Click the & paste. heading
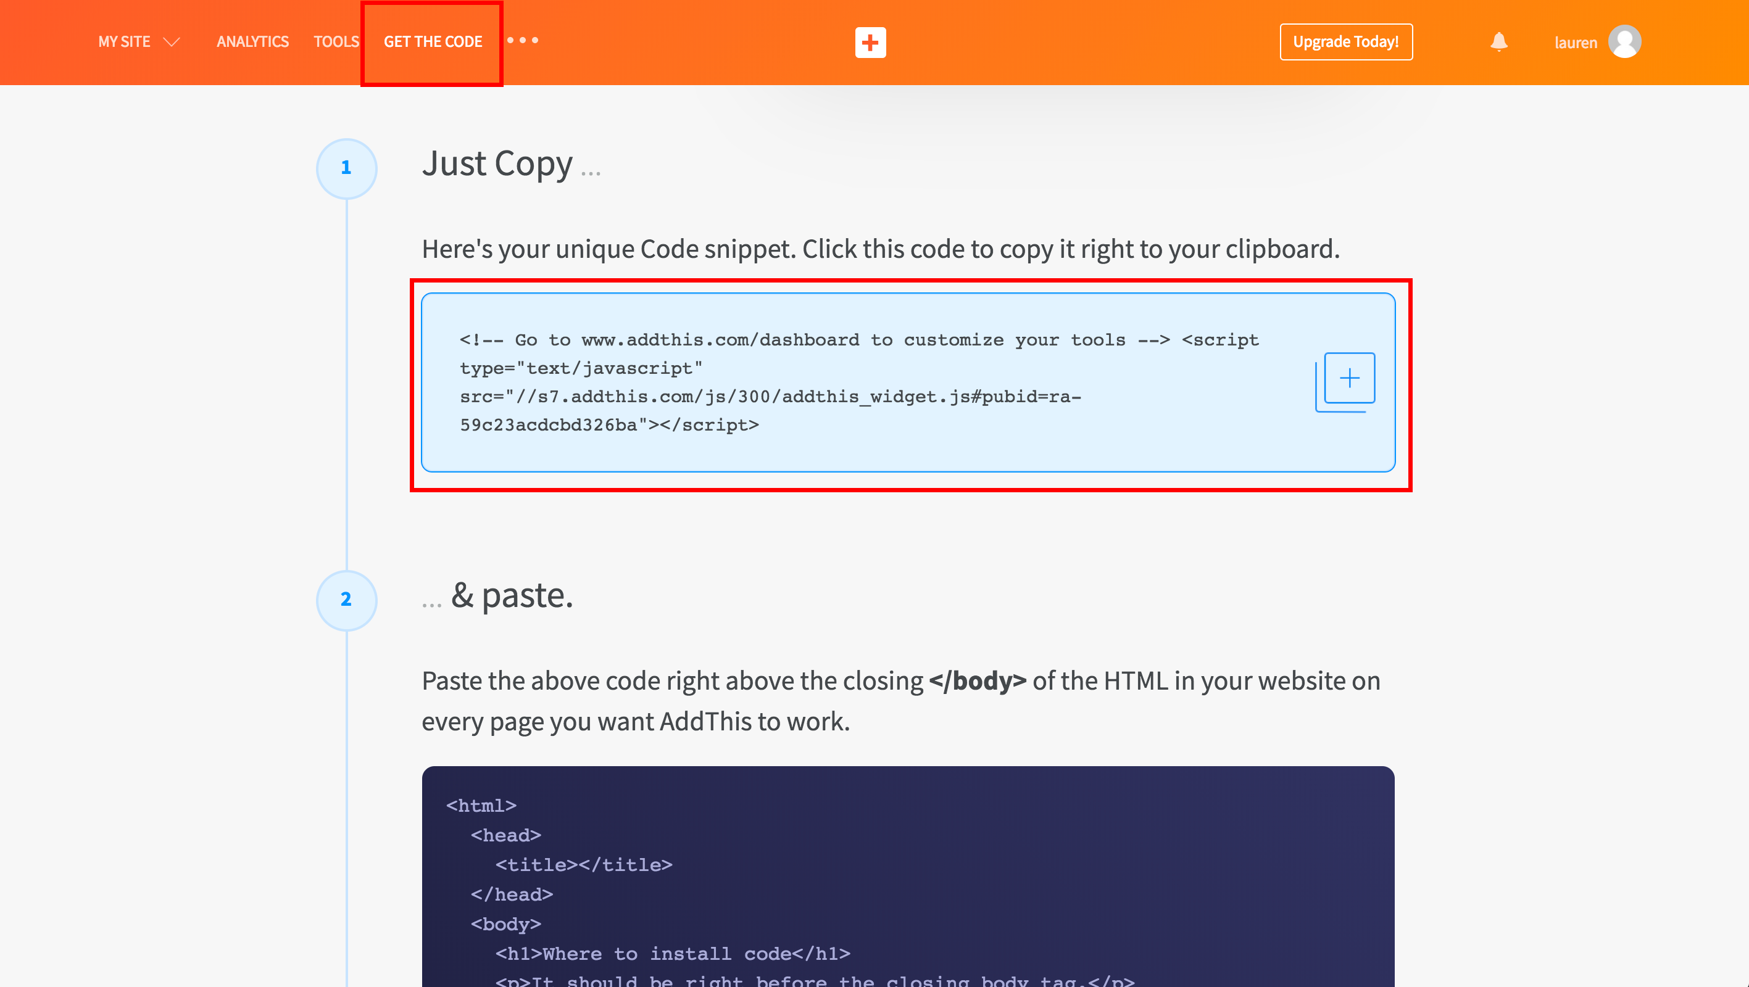 click(511, 595)
